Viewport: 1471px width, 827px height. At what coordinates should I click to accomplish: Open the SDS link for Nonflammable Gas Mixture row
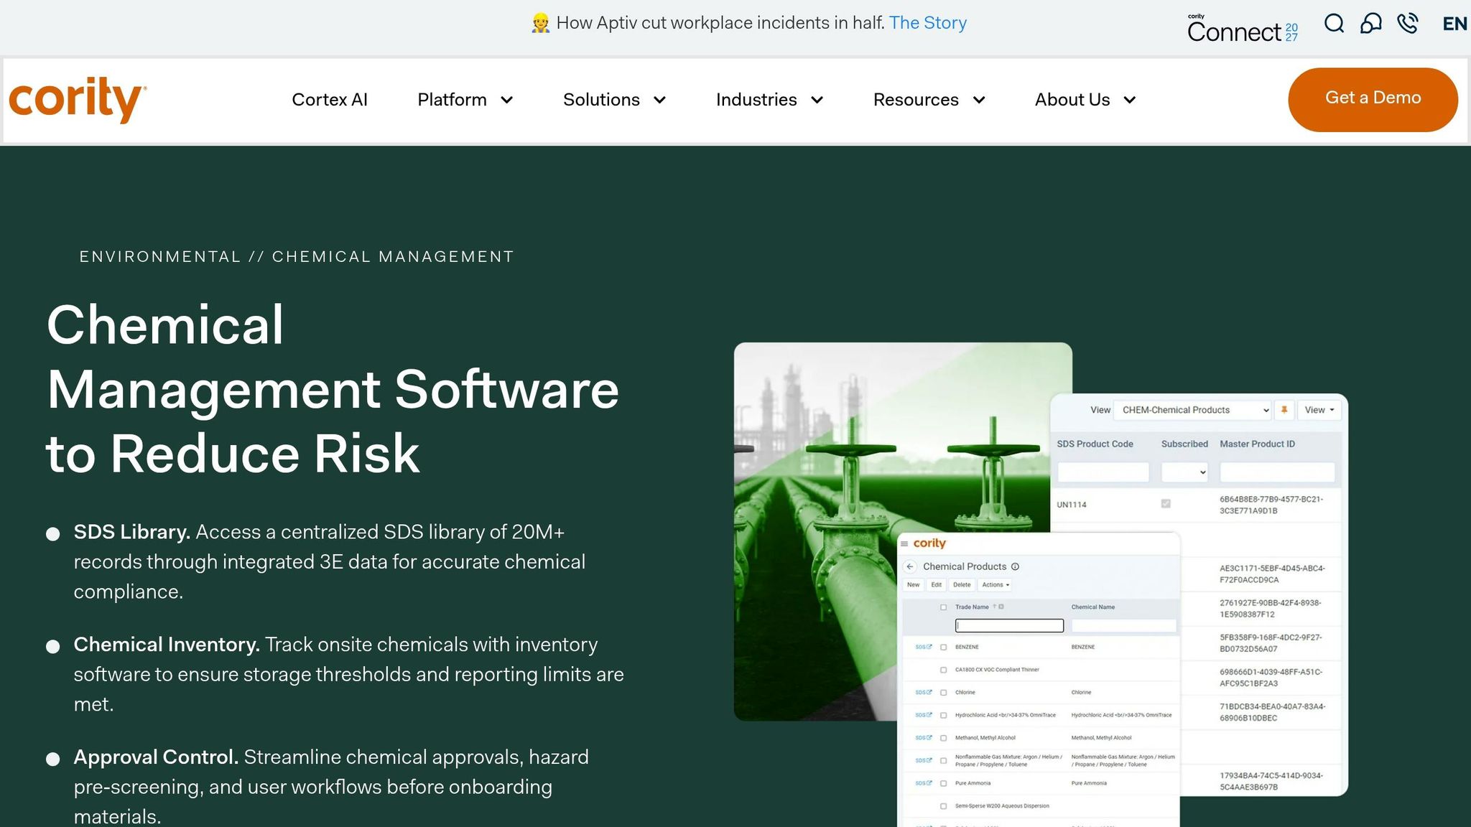tap(923, 760)
